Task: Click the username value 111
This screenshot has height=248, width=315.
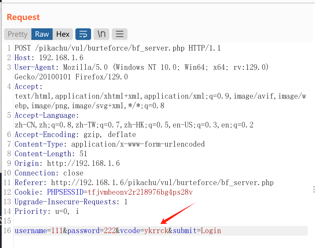Action: tap(57, 231)
